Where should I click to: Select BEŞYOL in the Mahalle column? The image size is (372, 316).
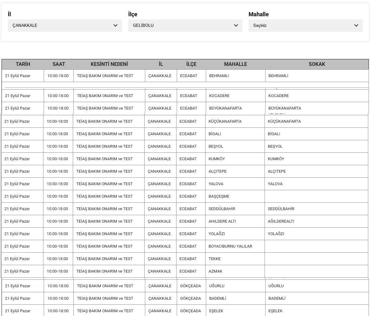[216, 147]
